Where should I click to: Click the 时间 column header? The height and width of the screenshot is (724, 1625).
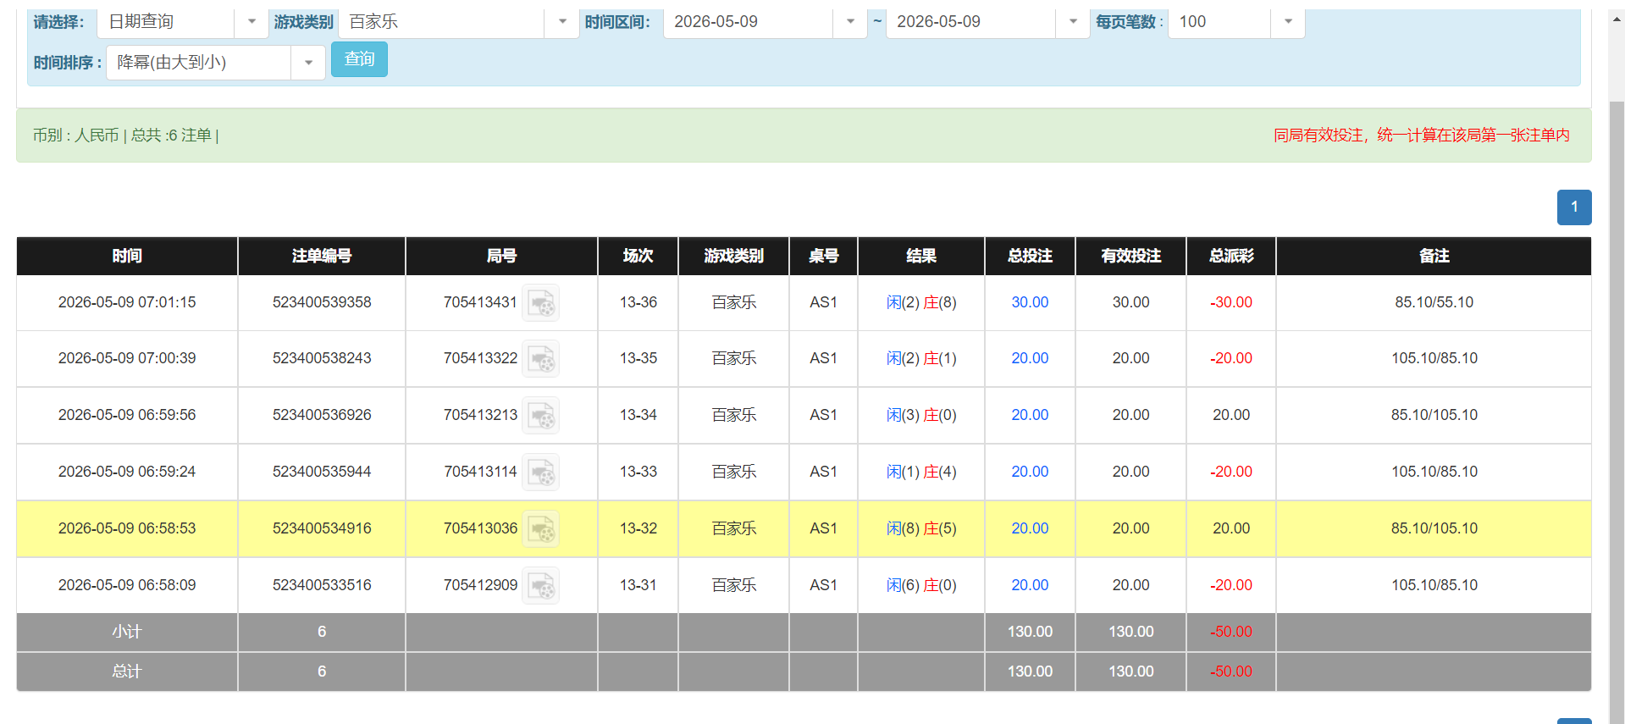tap(127, 256)
